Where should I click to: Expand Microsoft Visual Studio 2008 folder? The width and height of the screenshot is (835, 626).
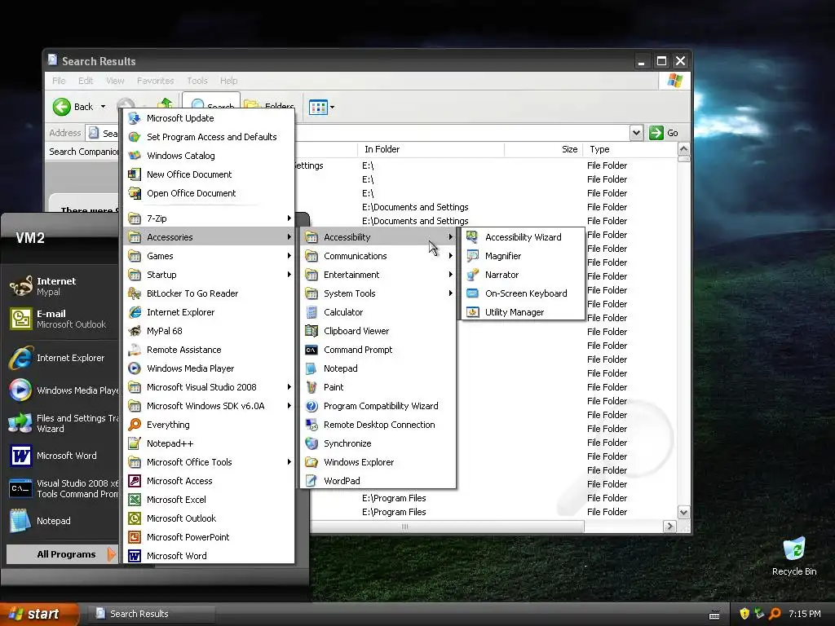[209, 387]
